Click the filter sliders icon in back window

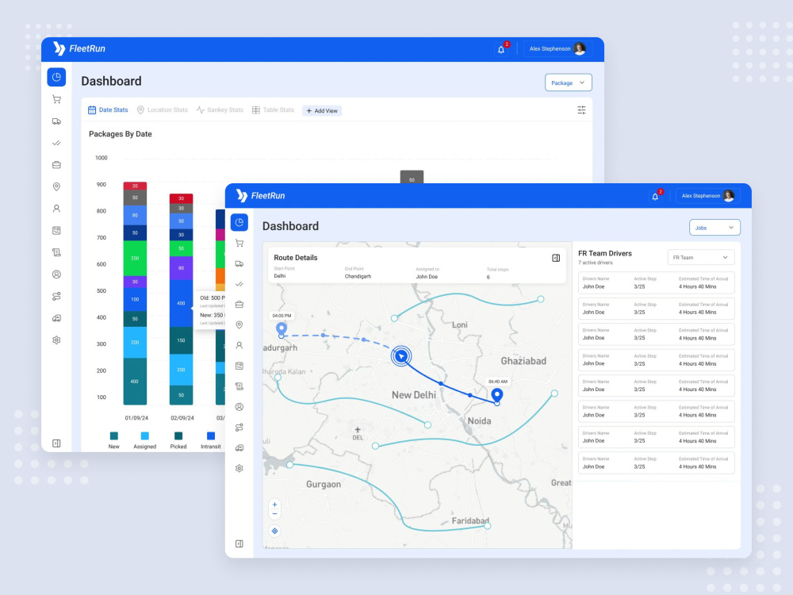[x=581, y=109]
